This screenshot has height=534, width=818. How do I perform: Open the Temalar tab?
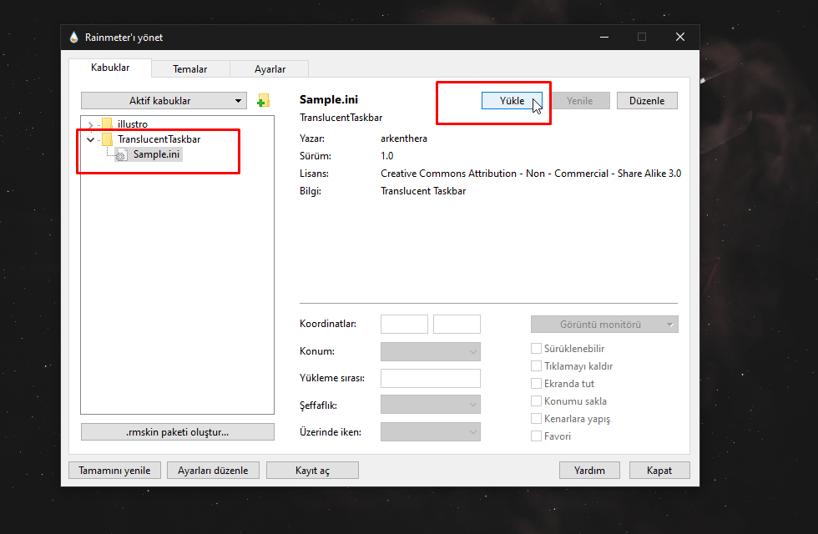click(190, 68)
